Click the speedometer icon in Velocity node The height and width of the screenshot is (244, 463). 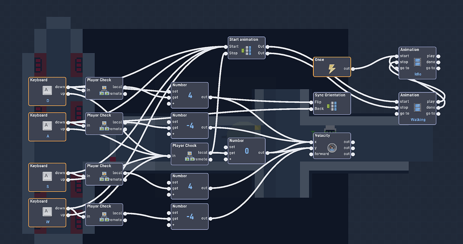point(332,147)
